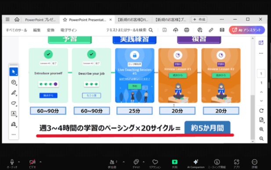Image resolution: width=271 pixels, height=170 pixels.
Task: Click the document vertical scrollbar thumb
Action: point(253,117)
